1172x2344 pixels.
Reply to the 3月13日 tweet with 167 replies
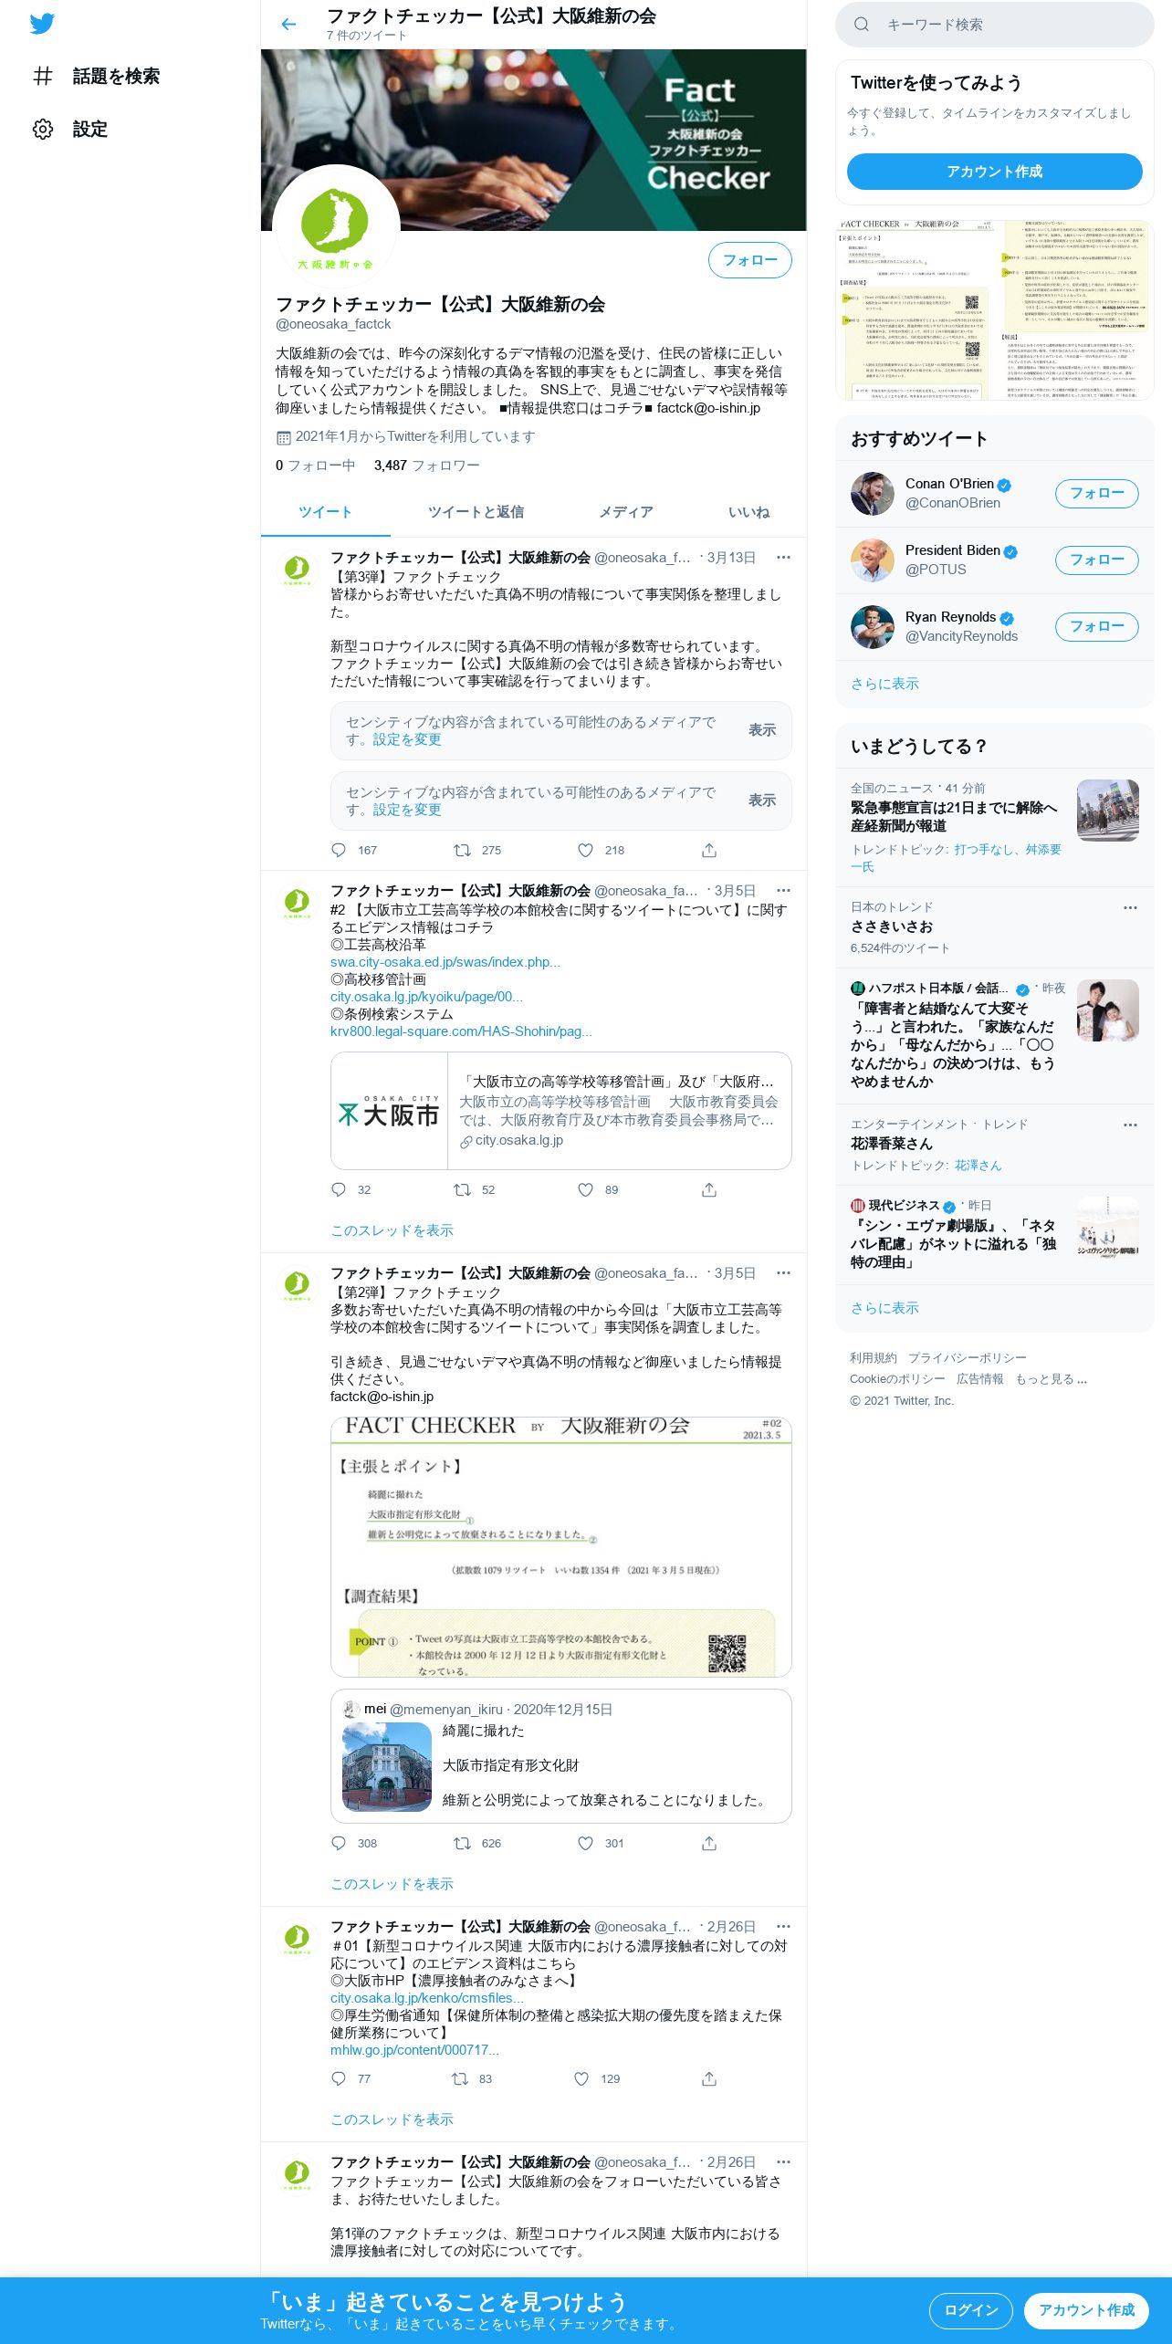(339, 850)
